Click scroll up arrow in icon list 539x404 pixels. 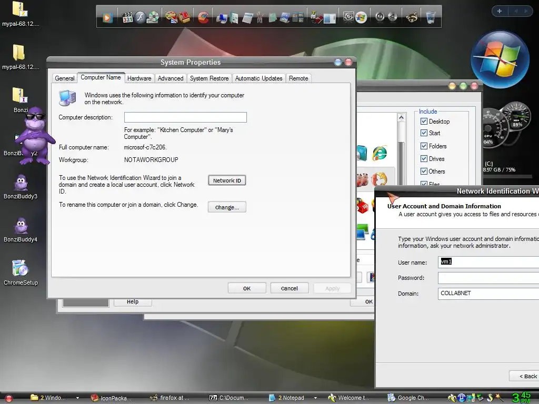click(x=401, y=118)
